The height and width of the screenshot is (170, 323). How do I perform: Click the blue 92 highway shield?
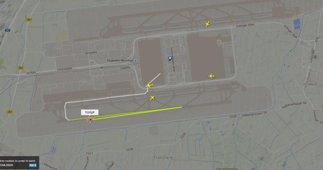8,30
